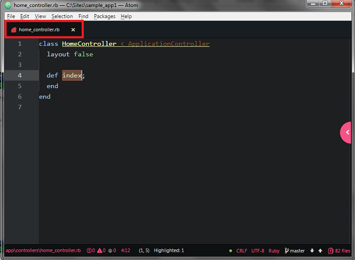Click the green status dot indicator
This screenshot has width=355, height=260.
point(230,251)
